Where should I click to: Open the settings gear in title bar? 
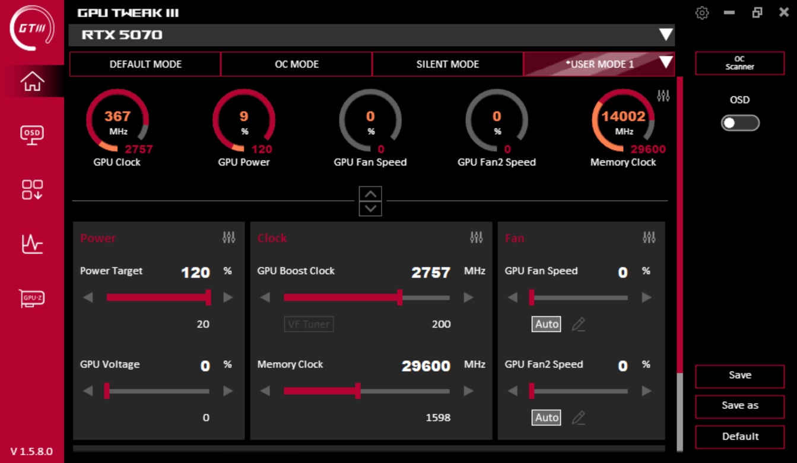pos(702,13)
